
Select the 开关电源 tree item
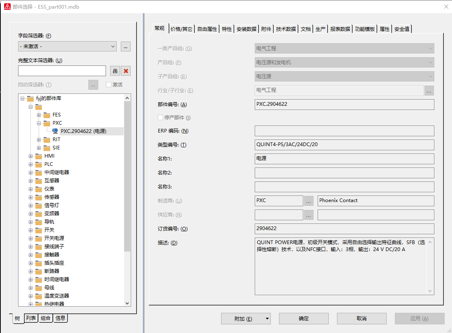pos(54,238)
